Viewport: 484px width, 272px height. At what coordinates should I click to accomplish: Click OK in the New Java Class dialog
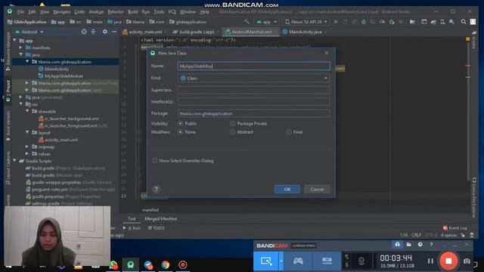pyautogui.click(x=287, y=190)
